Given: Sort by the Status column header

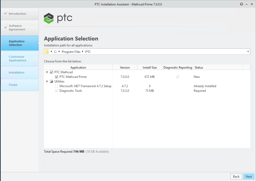Looking at the screenshot, I should [218, 67].
